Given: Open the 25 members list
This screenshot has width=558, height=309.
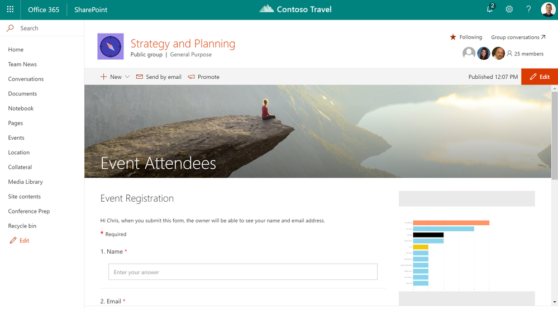Looking at the screenshot, I should 524,54.
